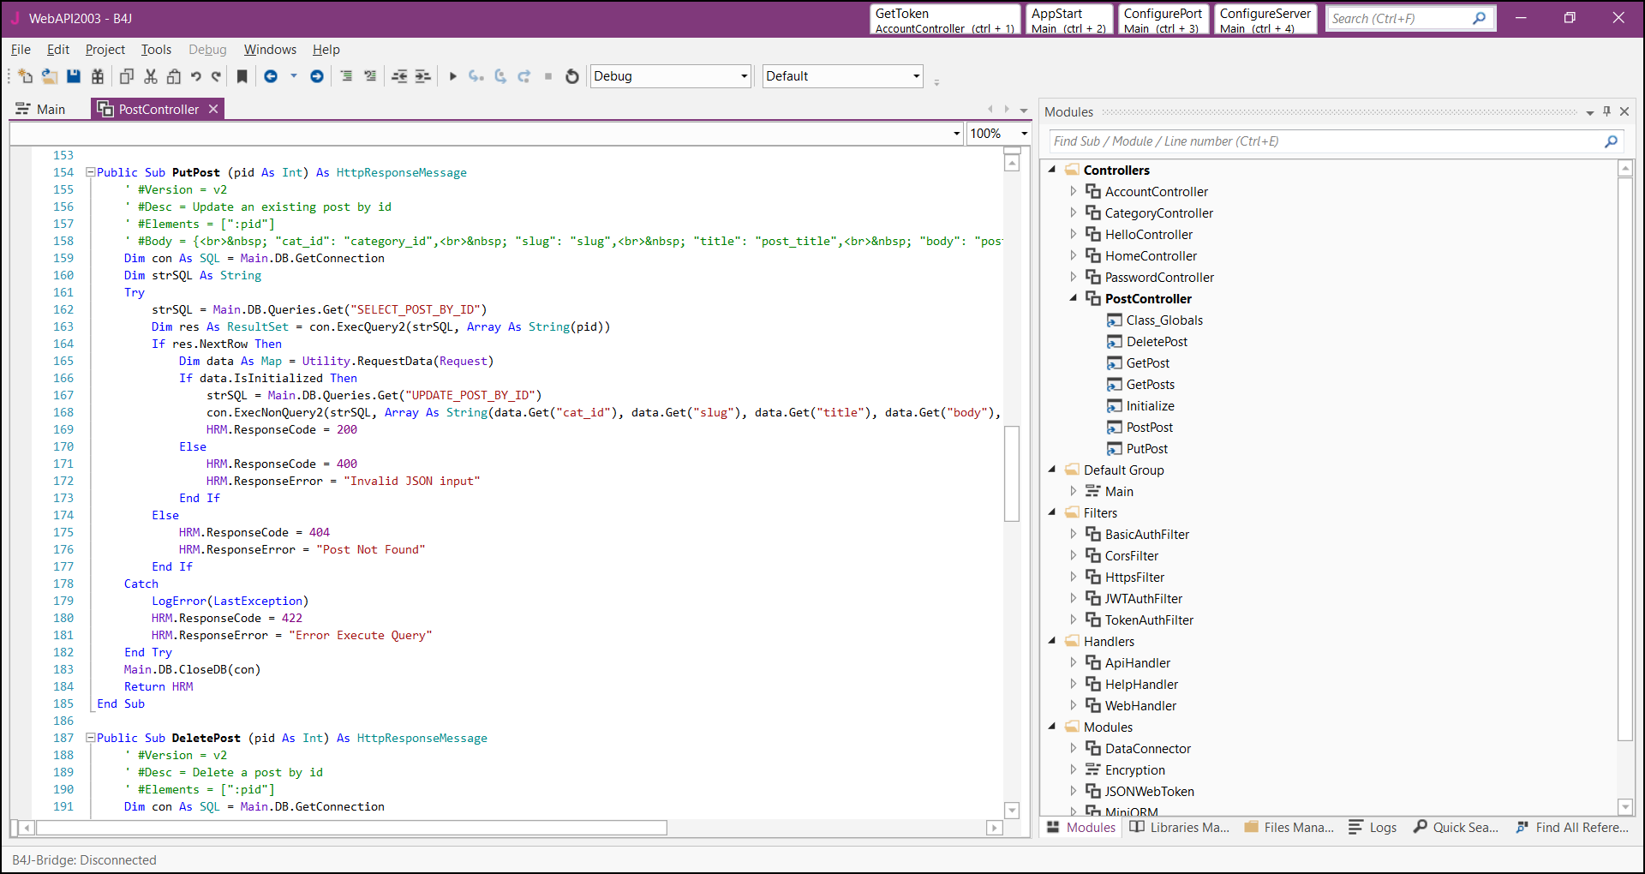Collapse the DeletePost sub fold toggle

[90, 738]
